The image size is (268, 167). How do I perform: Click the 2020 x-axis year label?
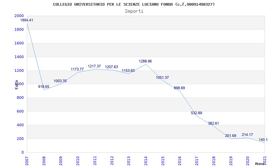[248, 161]
